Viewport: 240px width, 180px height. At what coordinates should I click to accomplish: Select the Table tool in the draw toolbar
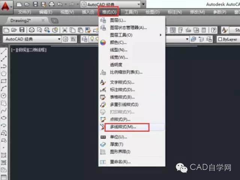[x=4, y=177]
